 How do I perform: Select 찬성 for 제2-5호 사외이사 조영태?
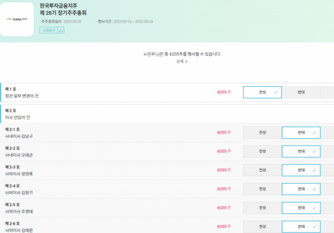pyautogui.click(x=262, y=208)
